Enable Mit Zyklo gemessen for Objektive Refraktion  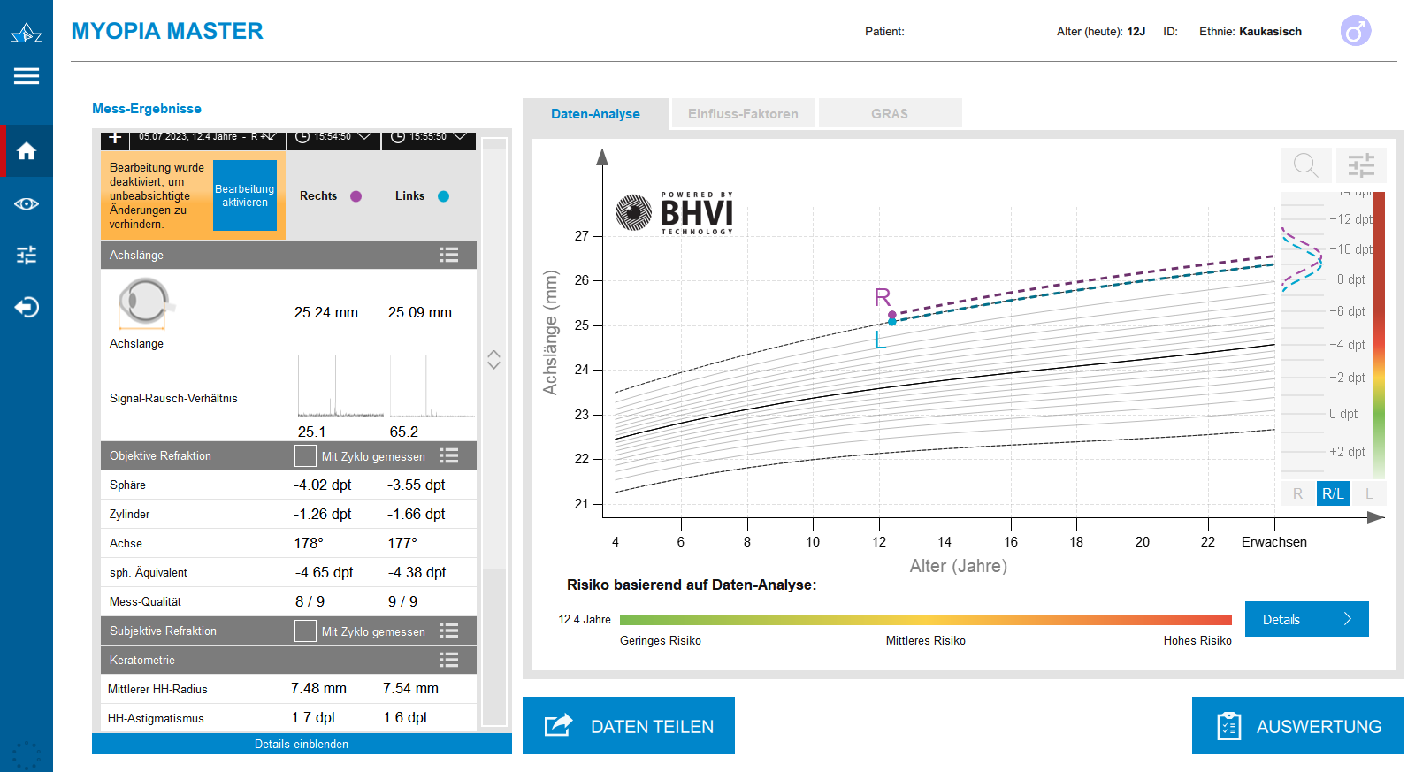tap(305, 456)
